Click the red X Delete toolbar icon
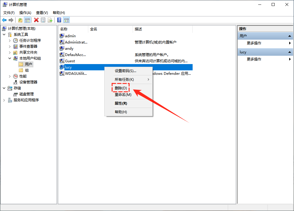The height and width of the screenshot is (211, 294). [x=36, y=20]
